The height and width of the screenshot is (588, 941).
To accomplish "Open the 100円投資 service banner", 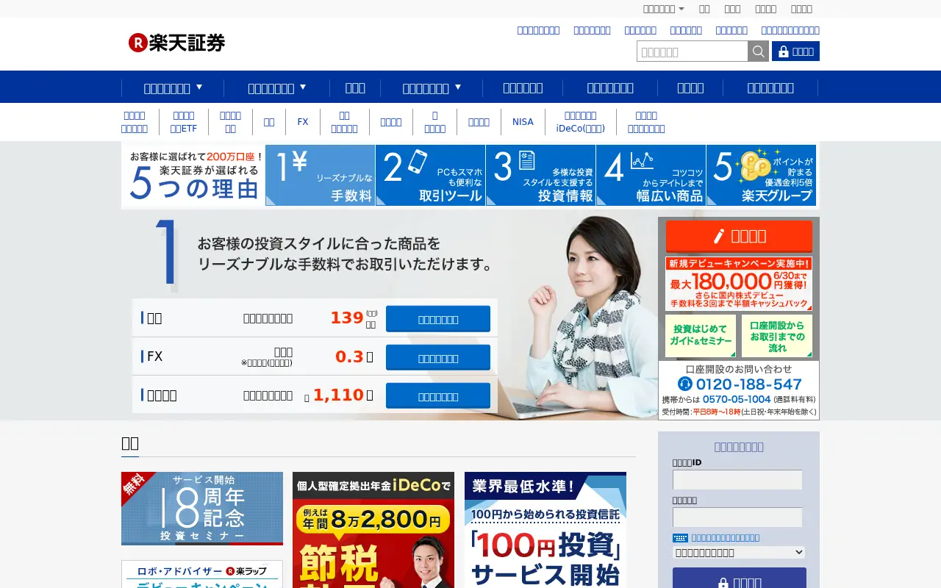I will [x=545, y=530].
